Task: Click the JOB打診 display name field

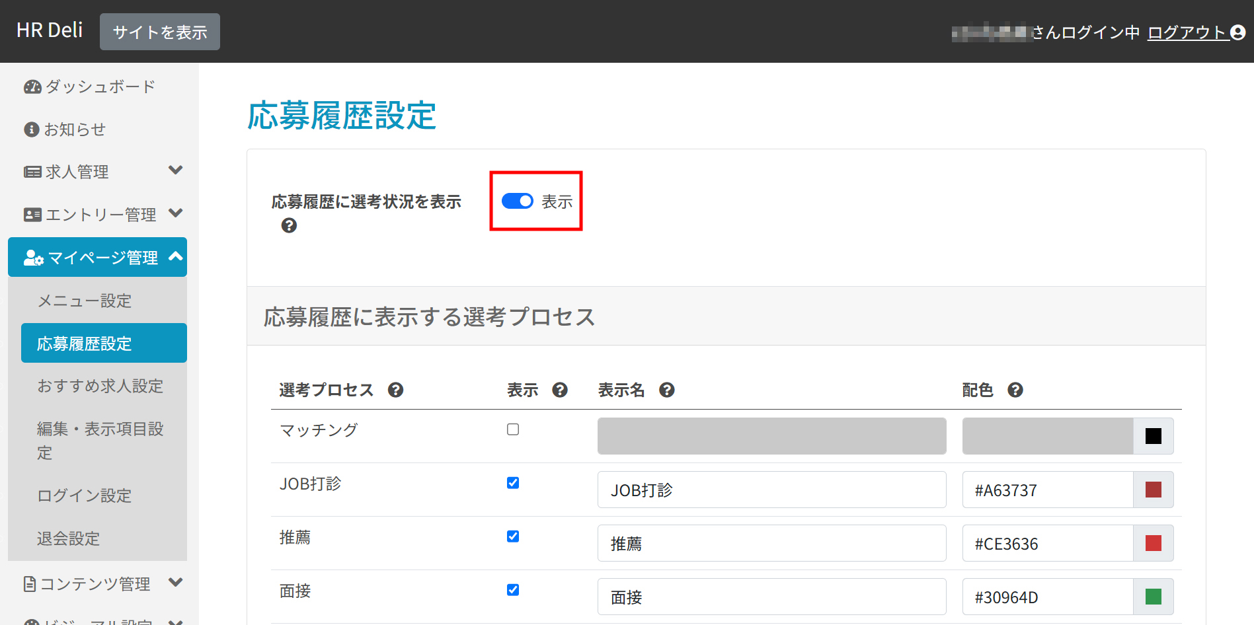Action: coord(772,490)
